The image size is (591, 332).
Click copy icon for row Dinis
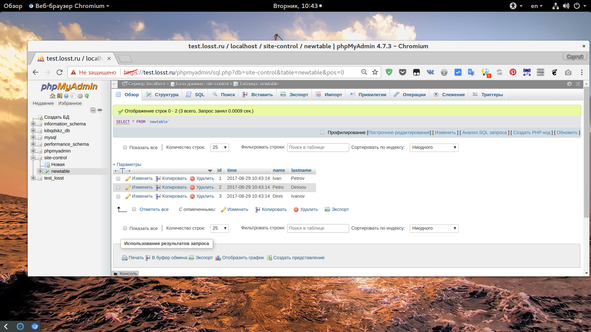(158, 196)
